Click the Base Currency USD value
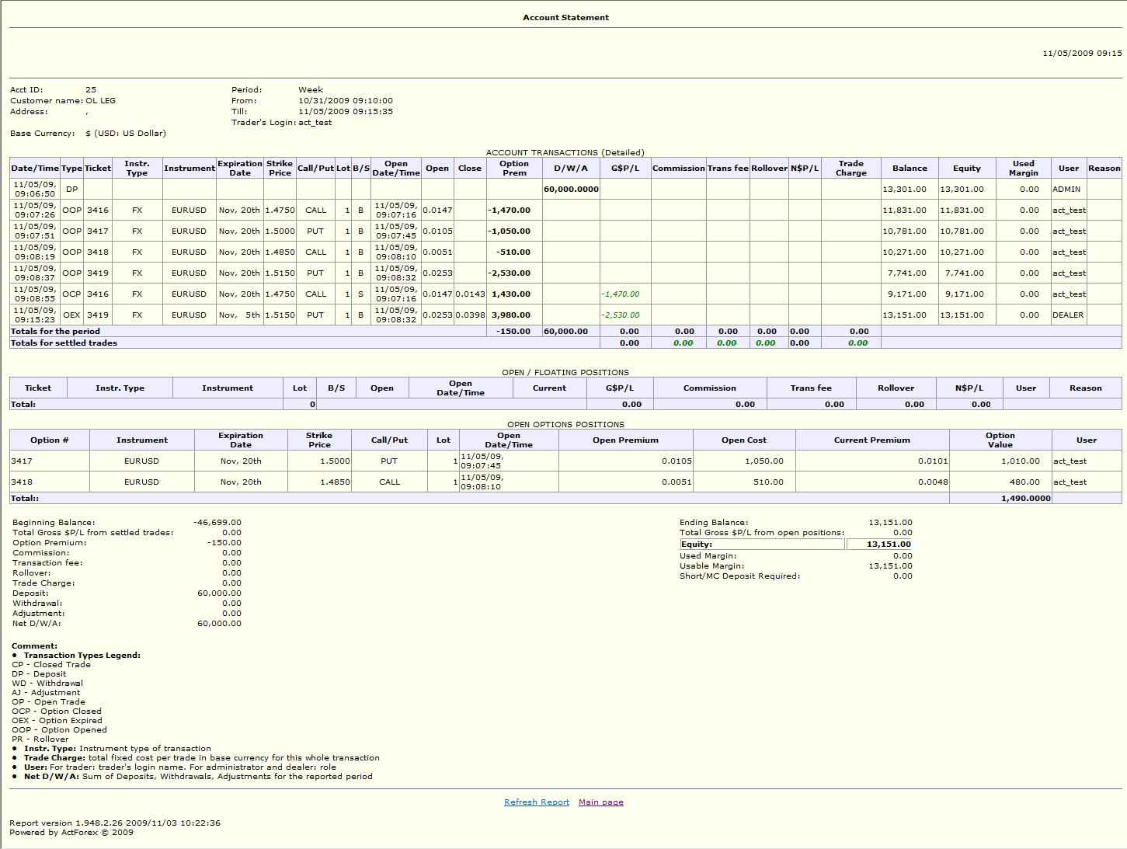Viewport: 1127px width, 849px height. 126,134
